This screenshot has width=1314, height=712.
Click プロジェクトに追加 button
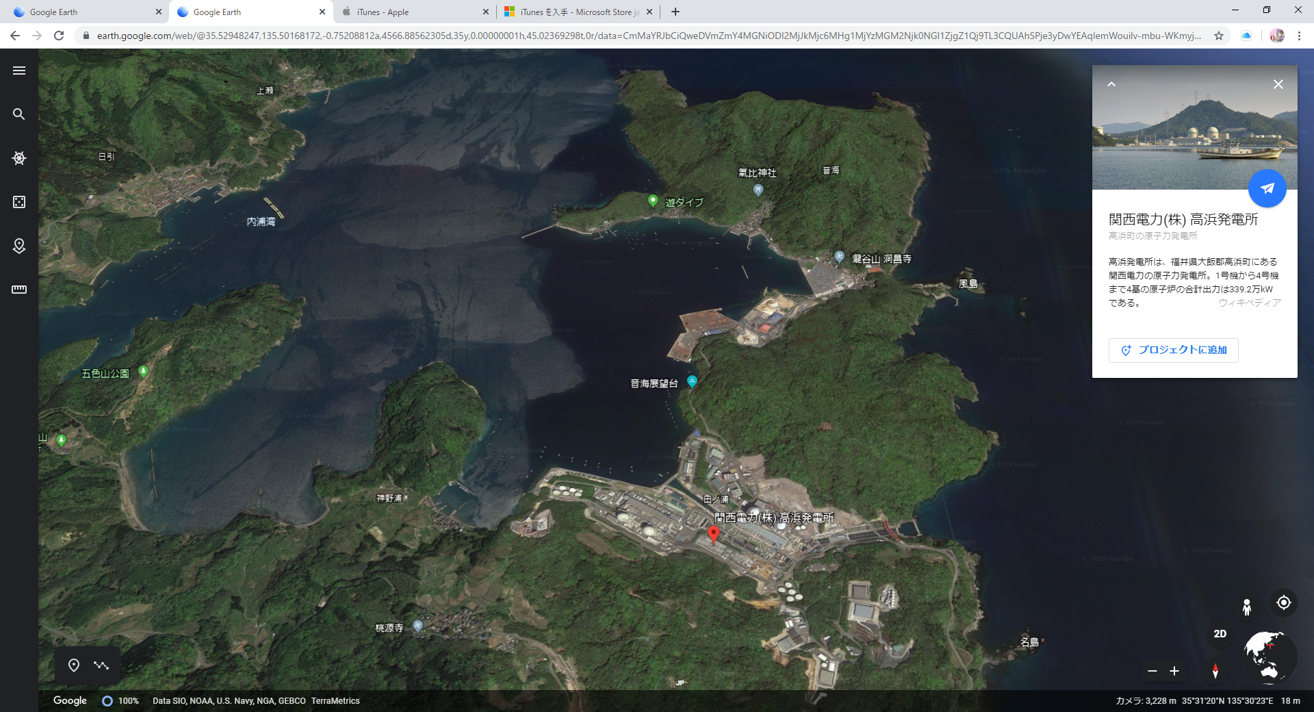(x=1174, y=350)
